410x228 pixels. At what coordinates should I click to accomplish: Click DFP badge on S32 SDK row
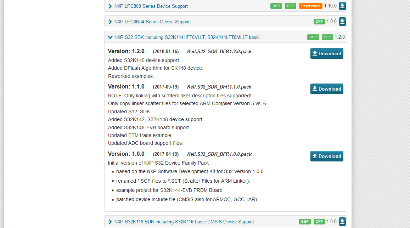pos(327,37)
